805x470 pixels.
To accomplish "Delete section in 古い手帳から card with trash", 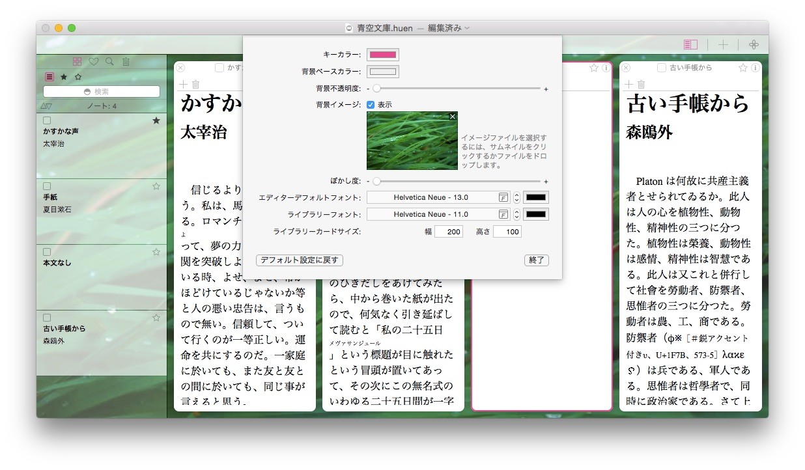I will (x=642, y=84).
